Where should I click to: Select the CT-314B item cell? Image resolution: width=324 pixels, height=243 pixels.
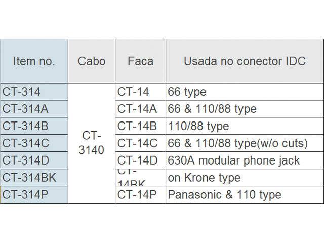point(34,126)
